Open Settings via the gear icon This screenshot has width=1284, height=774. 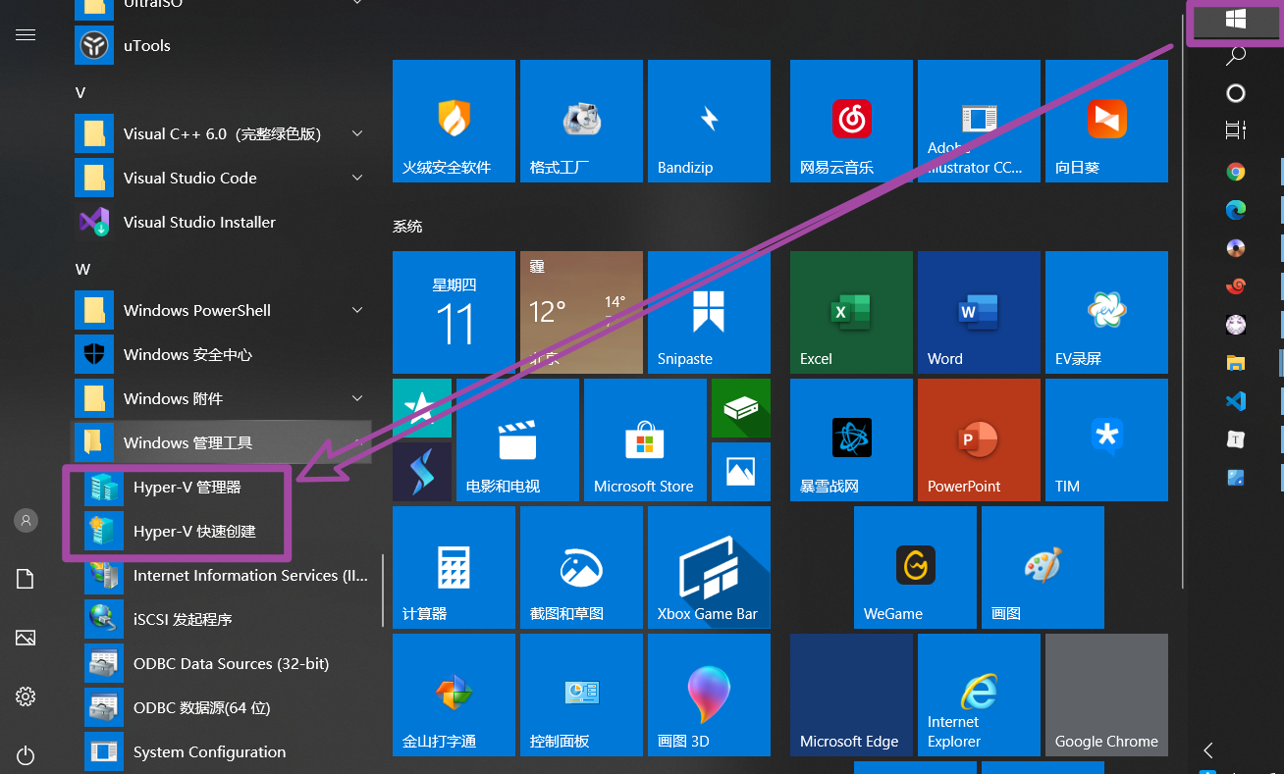[26, 697]
